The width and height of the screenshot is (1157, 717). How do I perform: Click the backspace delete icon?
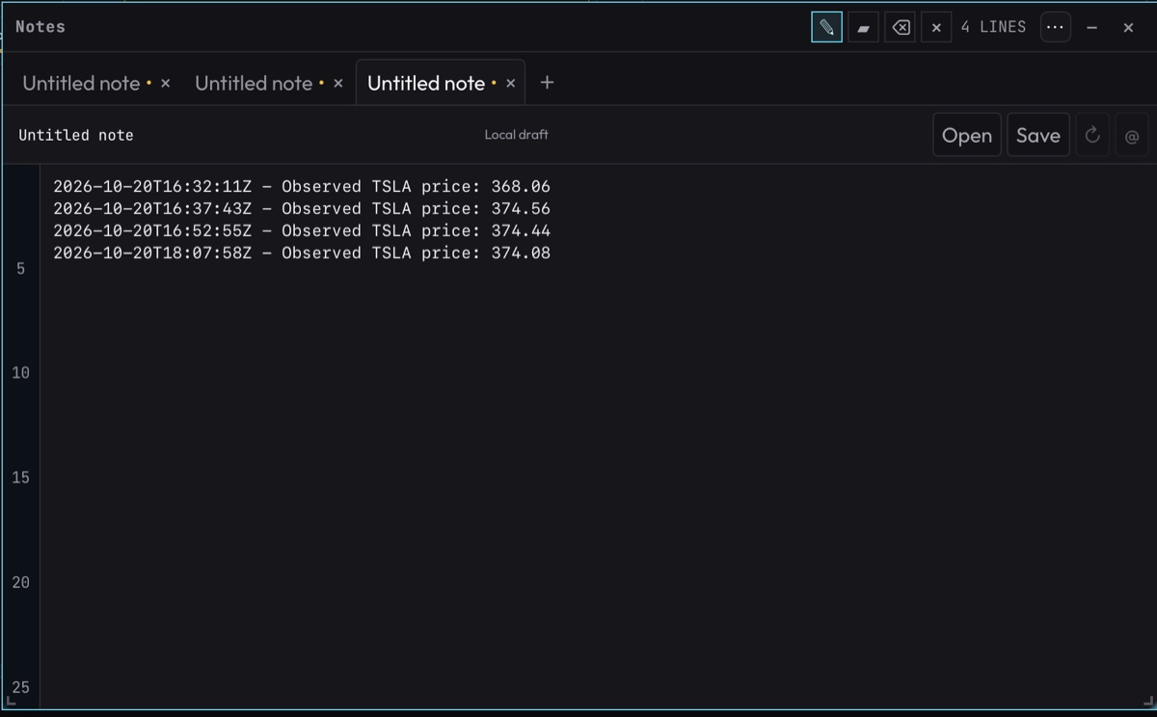(x=900, y=27)
